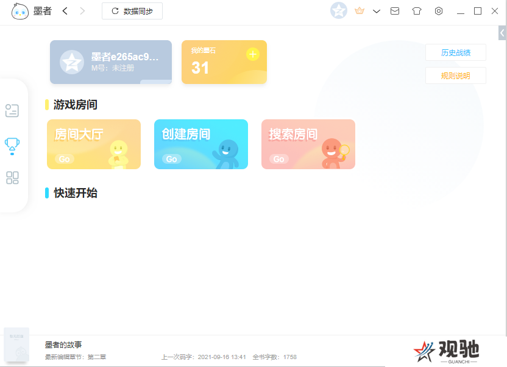Open 规则说明 rules explanation
Screen dimensions: 507x367
click(x=455, y=75)
